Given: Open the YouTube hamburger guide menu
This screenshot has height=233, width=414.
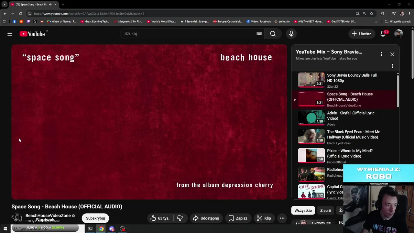Looking at the screenshot, I should 10,34.
